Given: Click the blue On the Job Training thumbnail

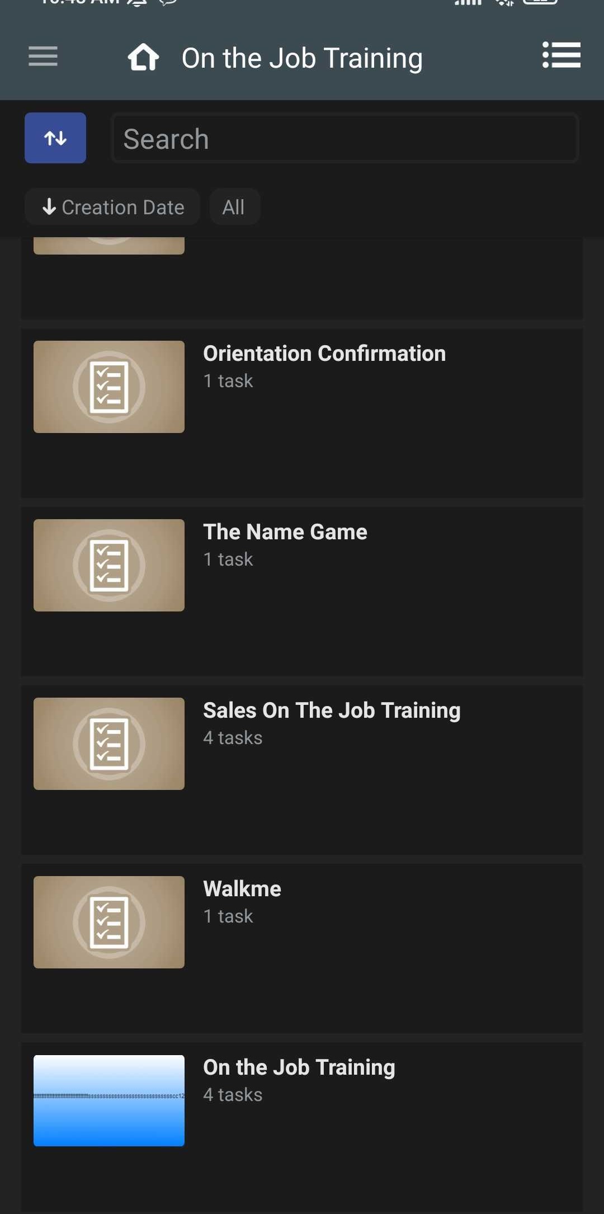Looking at the screenshot, I should click(x=108, y=1099).
